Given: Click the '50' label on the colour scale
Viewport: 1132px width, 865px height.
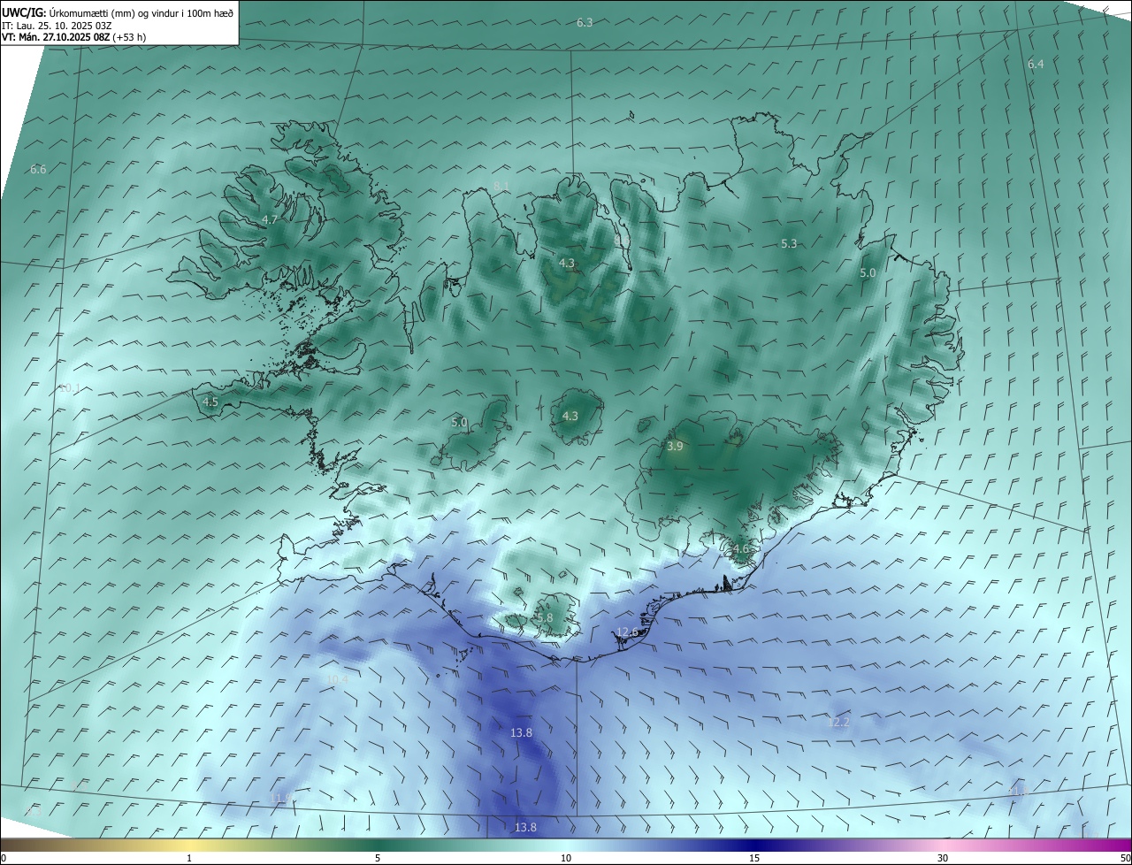Looking at the screenshot, I should 1125,858.
